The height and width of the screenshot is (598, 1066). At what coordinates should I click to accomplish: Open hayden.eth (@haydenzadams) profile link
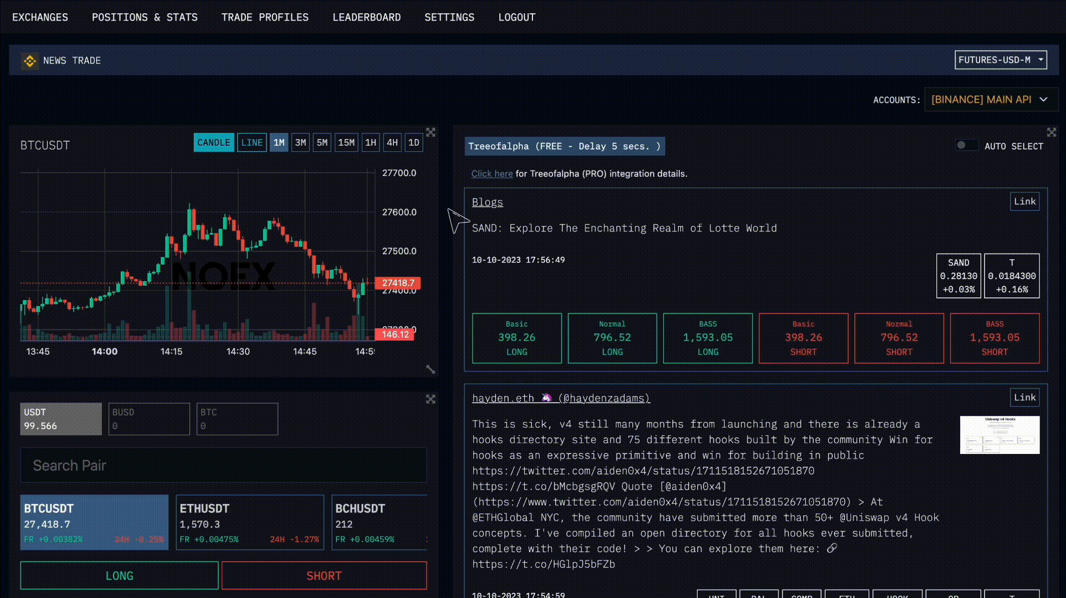pos(561,398)
